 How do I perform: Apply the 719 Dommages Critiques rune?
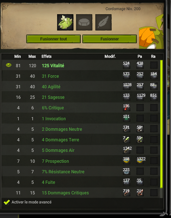[x=127, y=193]
